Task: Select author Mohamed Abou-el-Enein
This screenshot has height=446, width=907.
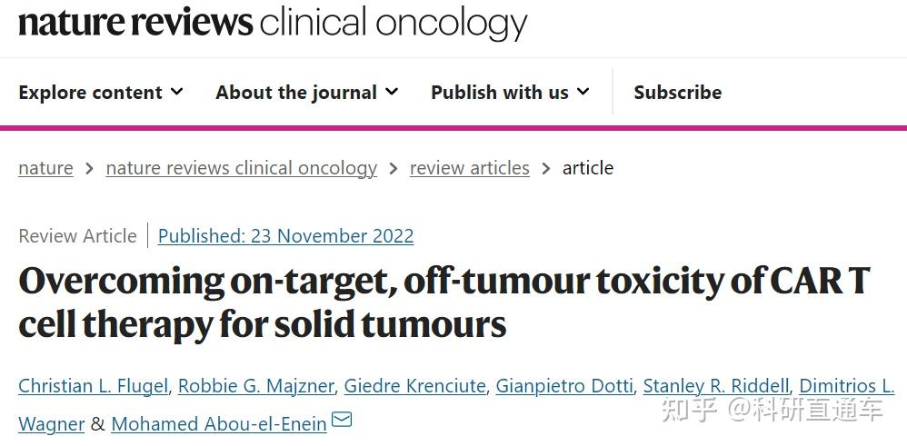Action: tap(218, 424)
